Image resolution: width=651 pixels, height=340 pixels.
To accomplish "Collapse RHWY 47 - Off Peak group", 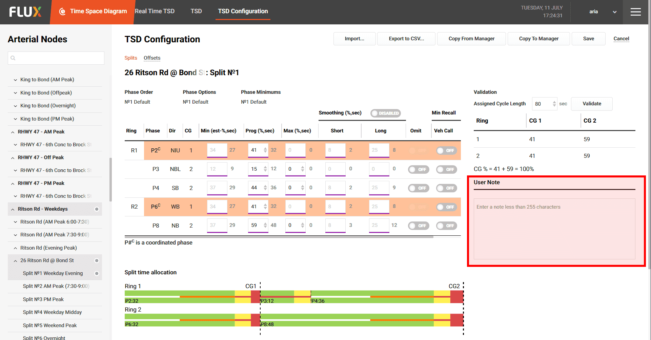I will 13,158.
